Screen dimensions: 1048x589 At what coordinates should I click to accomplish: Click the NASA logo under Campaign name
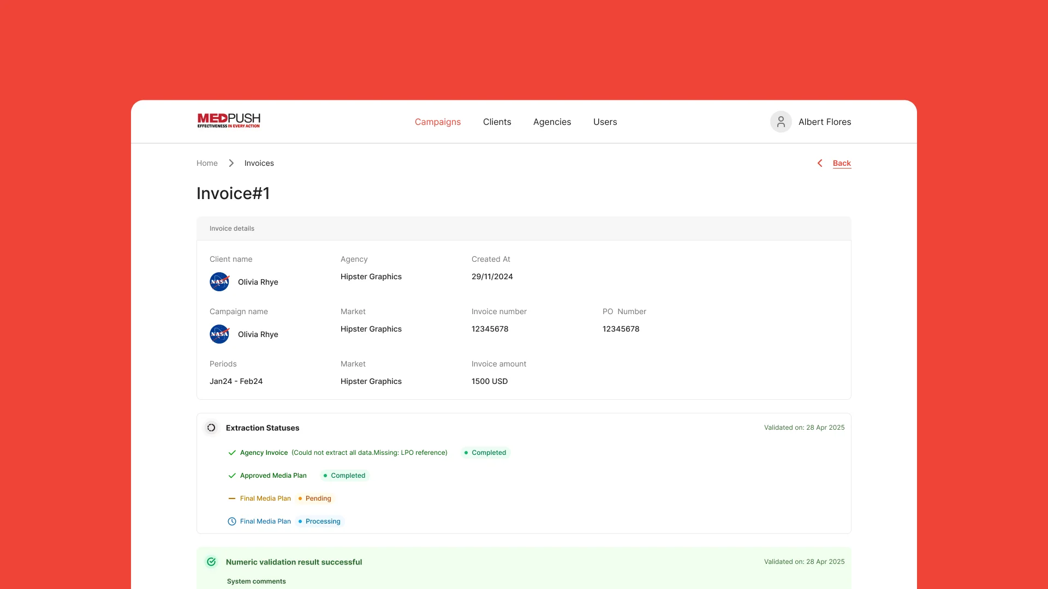pos(219,334)
